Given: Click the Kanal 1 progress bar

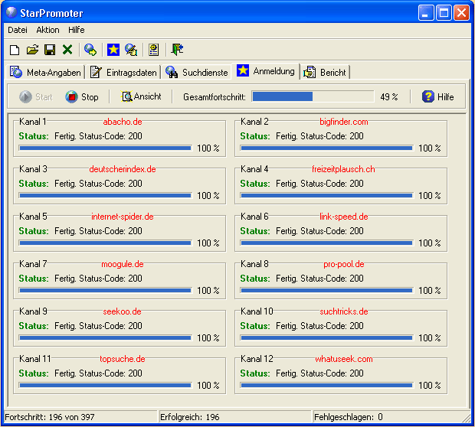Looking at the screenshot, I should [106, 148].
